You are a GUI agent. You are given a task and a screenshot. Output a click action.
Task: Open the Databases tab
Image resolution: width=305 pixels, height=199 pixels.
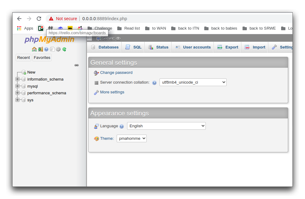(x=105, y=47)
